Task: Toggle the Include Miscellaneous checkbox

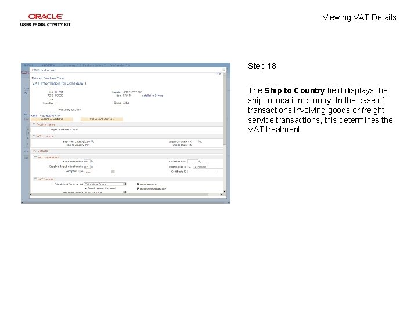Action: [138, 188]
